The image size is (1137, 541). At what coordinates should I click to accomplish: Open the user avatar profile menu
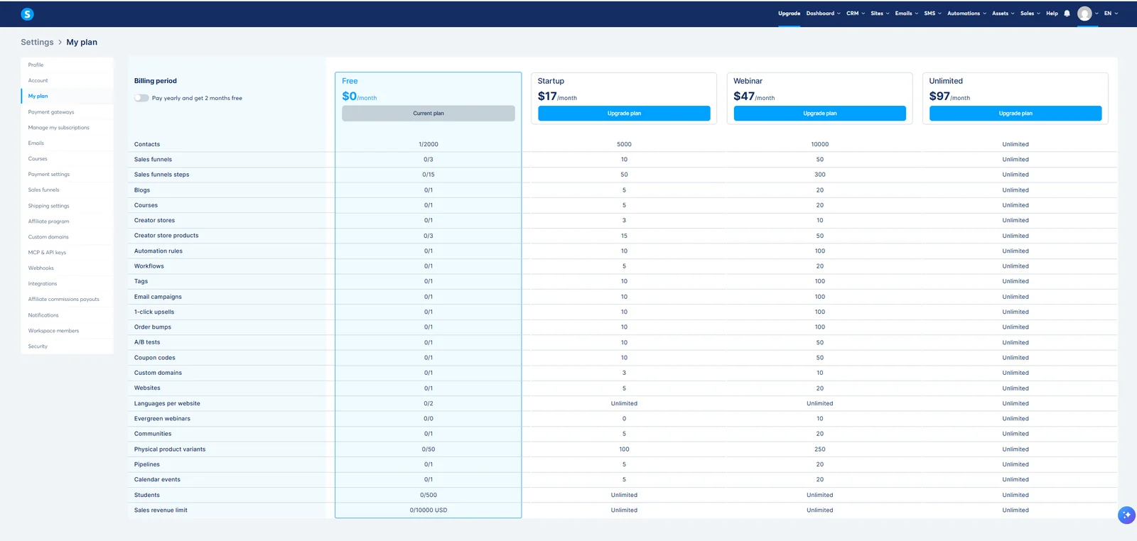pos(1084,13)
